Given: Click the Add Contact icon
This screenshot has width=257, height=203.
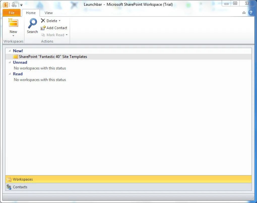Looking at the screenshot, I should point(43,28).
